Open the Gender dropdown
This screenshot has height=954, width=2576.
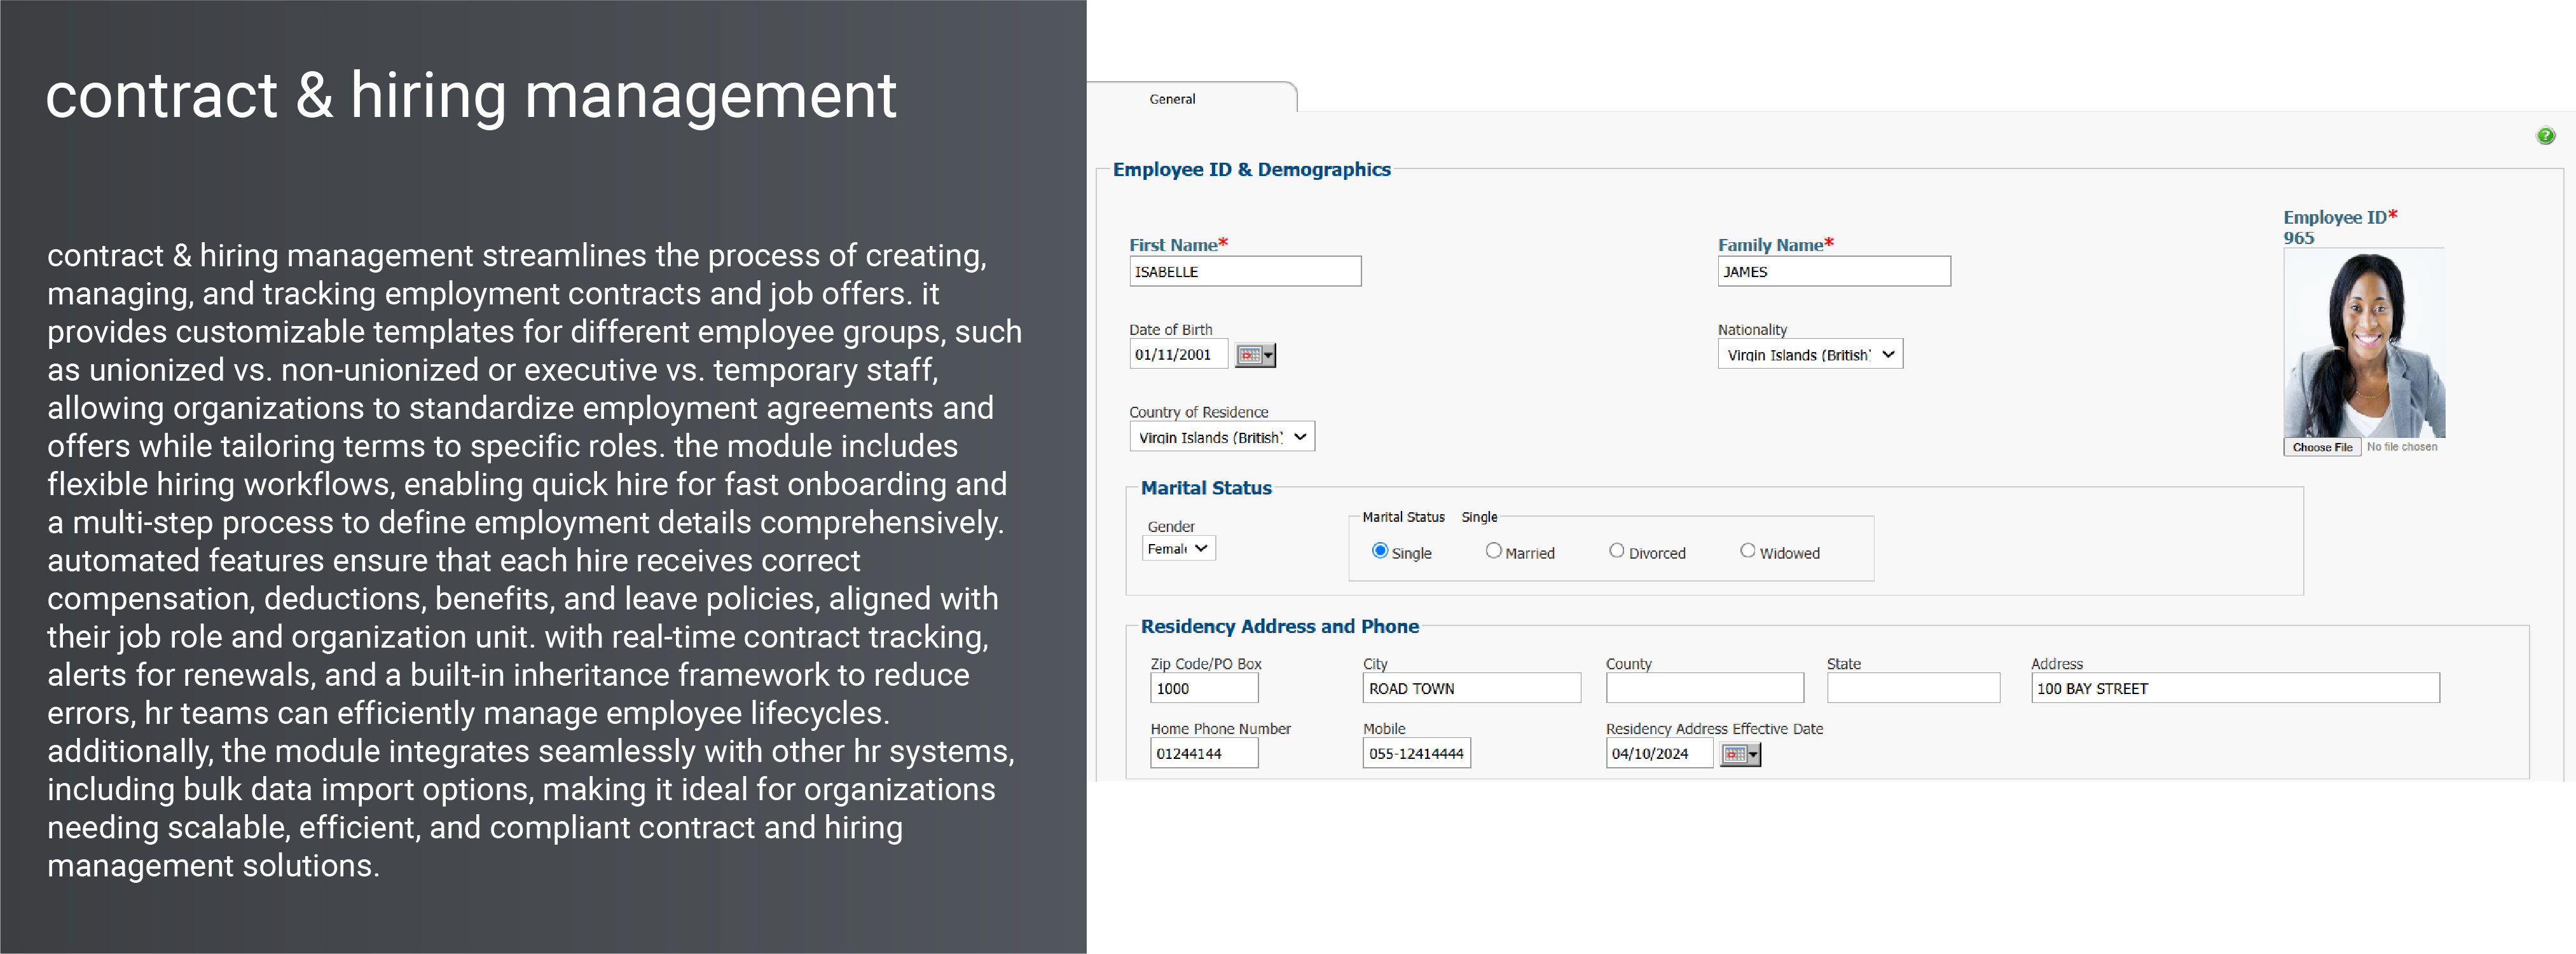tap(1179, 548)
